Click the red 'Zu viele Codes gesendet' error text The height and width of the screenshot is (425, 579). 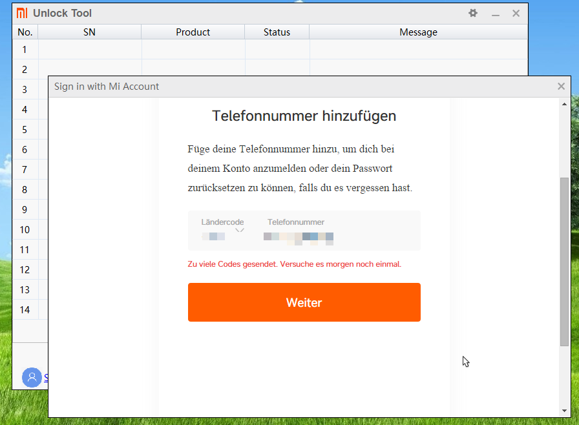click(294, 264)
